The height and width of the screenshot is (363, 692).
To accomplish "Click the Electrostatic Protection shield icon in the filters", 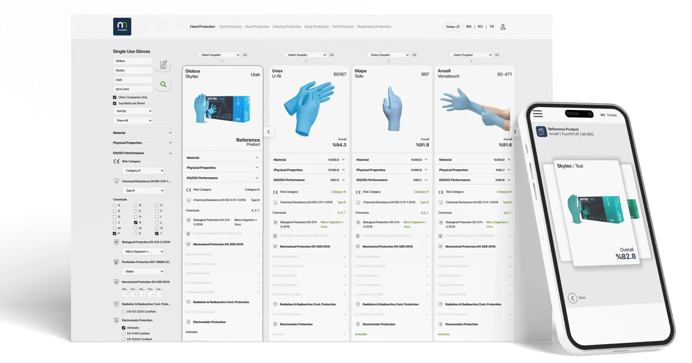I will point(116,320).
